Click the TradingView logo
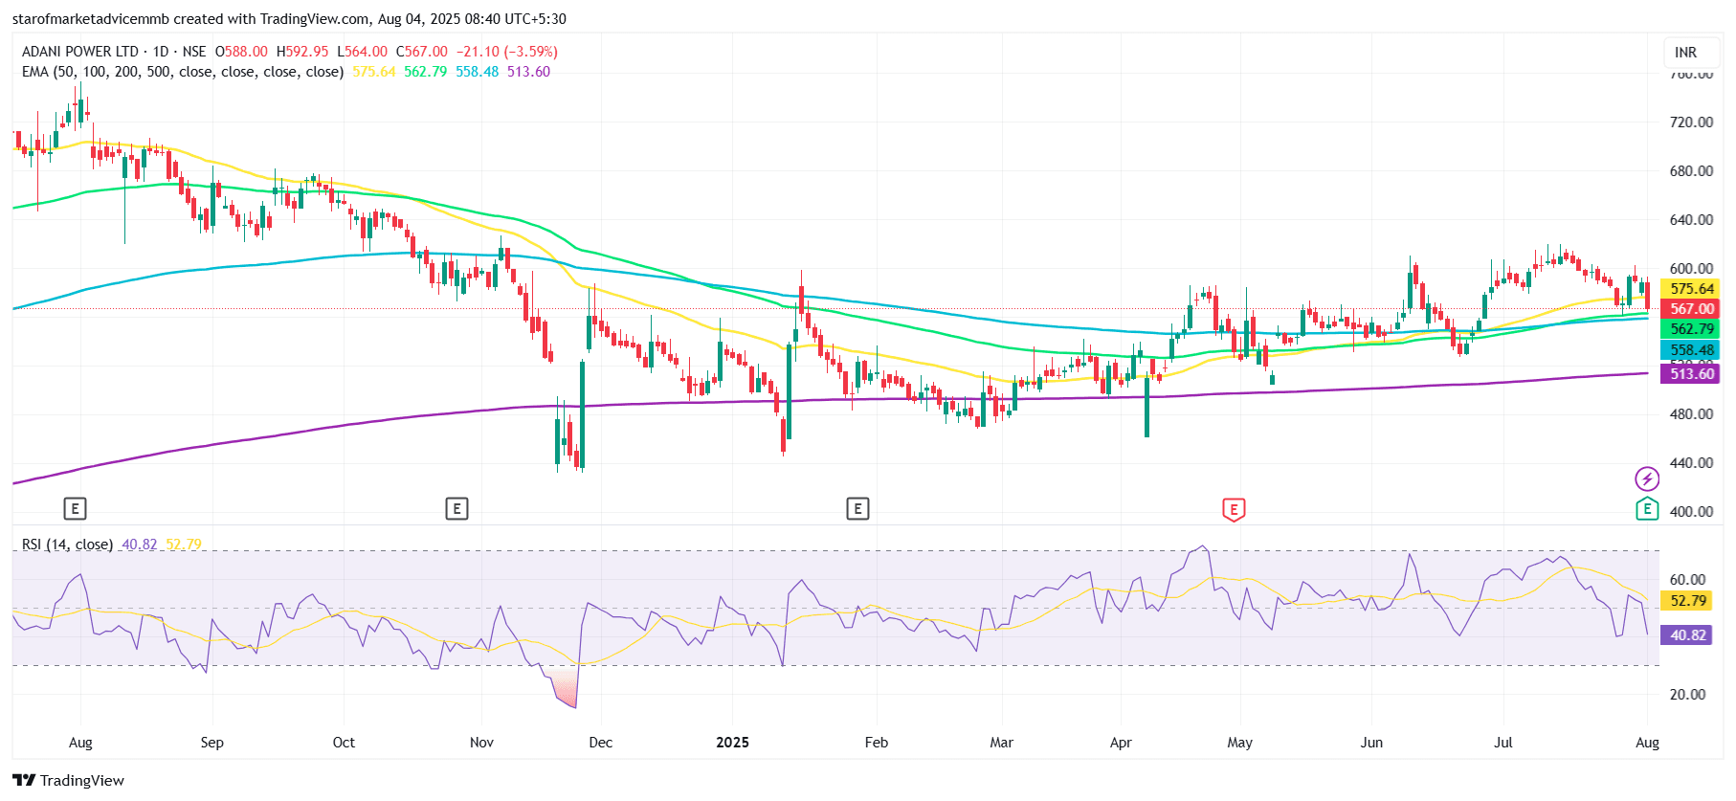The image size is (1736, 801). 69,780
